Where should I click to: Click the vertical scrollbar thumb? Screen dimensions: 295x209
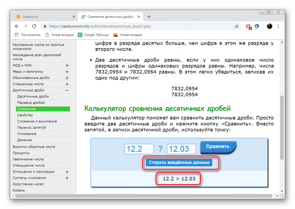click(x=282, y=128)
